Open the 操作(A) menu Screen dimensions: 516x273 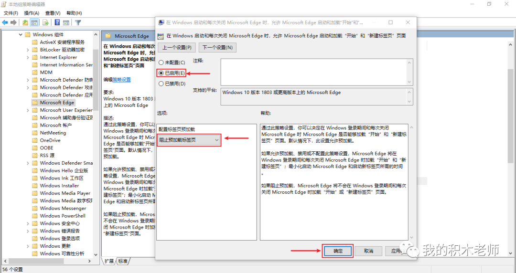click(32, 13)
